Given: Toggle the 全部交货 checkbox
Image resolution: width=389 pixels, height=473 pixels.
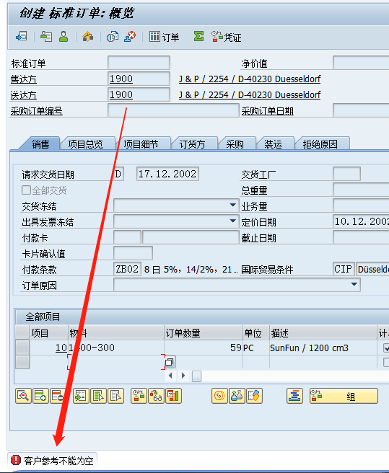Looking at the screenshot, I should pyautogui.click(x=26, y=190).
